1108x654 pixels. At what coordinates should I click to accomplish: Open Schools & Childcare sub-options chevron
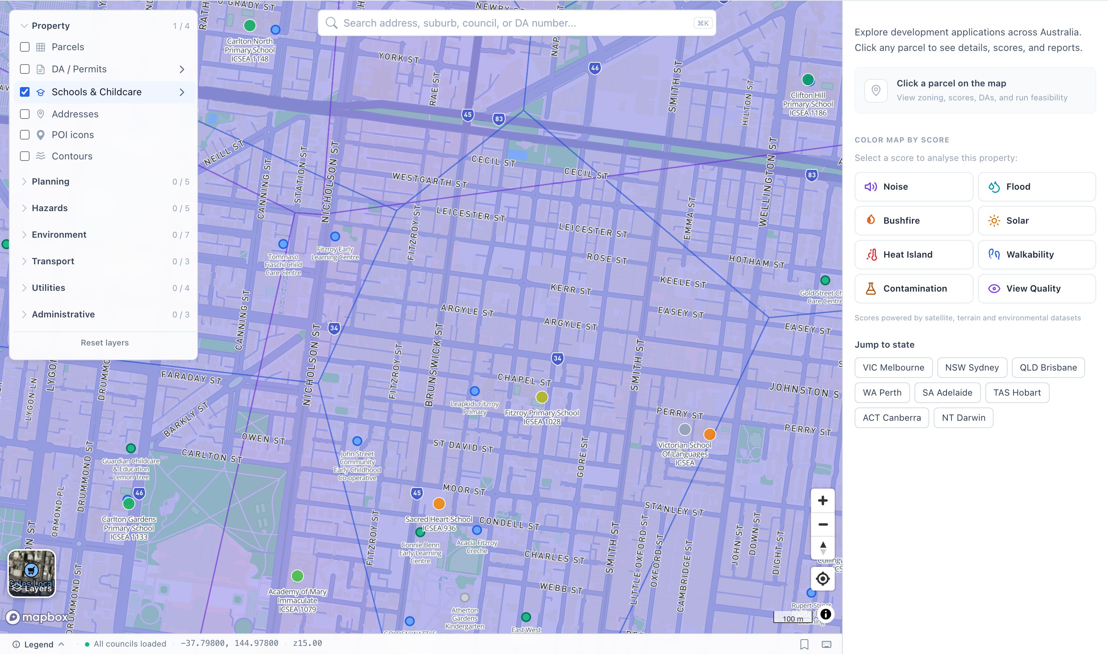(182, 92)
